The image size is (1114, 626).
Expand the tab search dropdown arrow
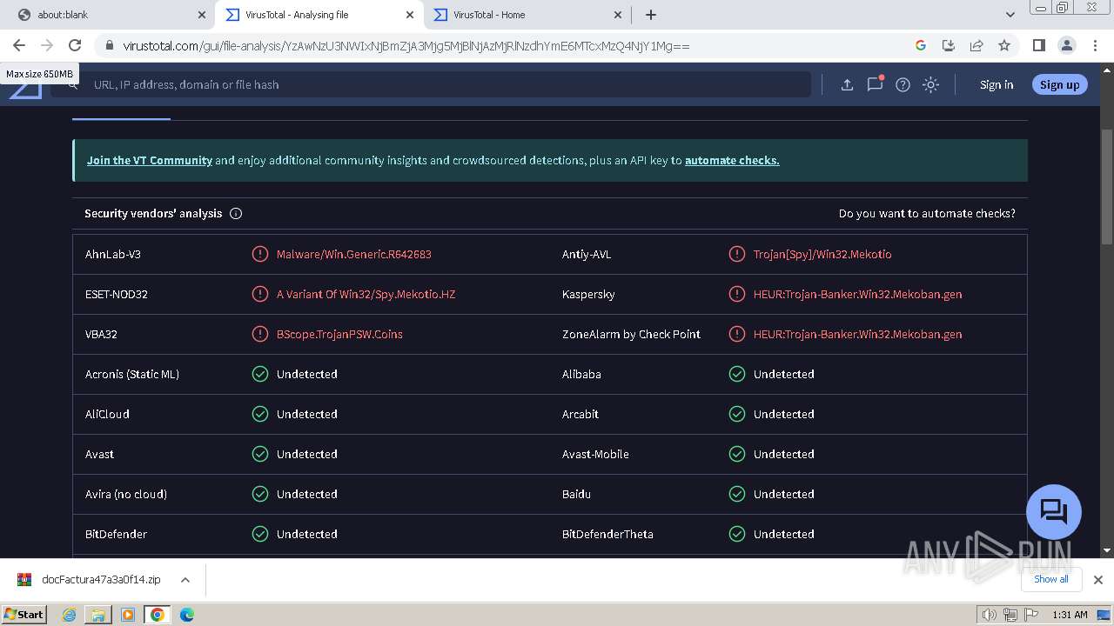[x=1010, y=15]
